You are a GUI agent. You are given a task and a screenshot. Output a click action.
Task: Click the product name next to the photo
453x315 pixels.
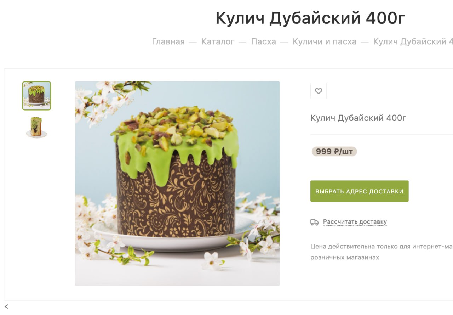tap(358, 118)
